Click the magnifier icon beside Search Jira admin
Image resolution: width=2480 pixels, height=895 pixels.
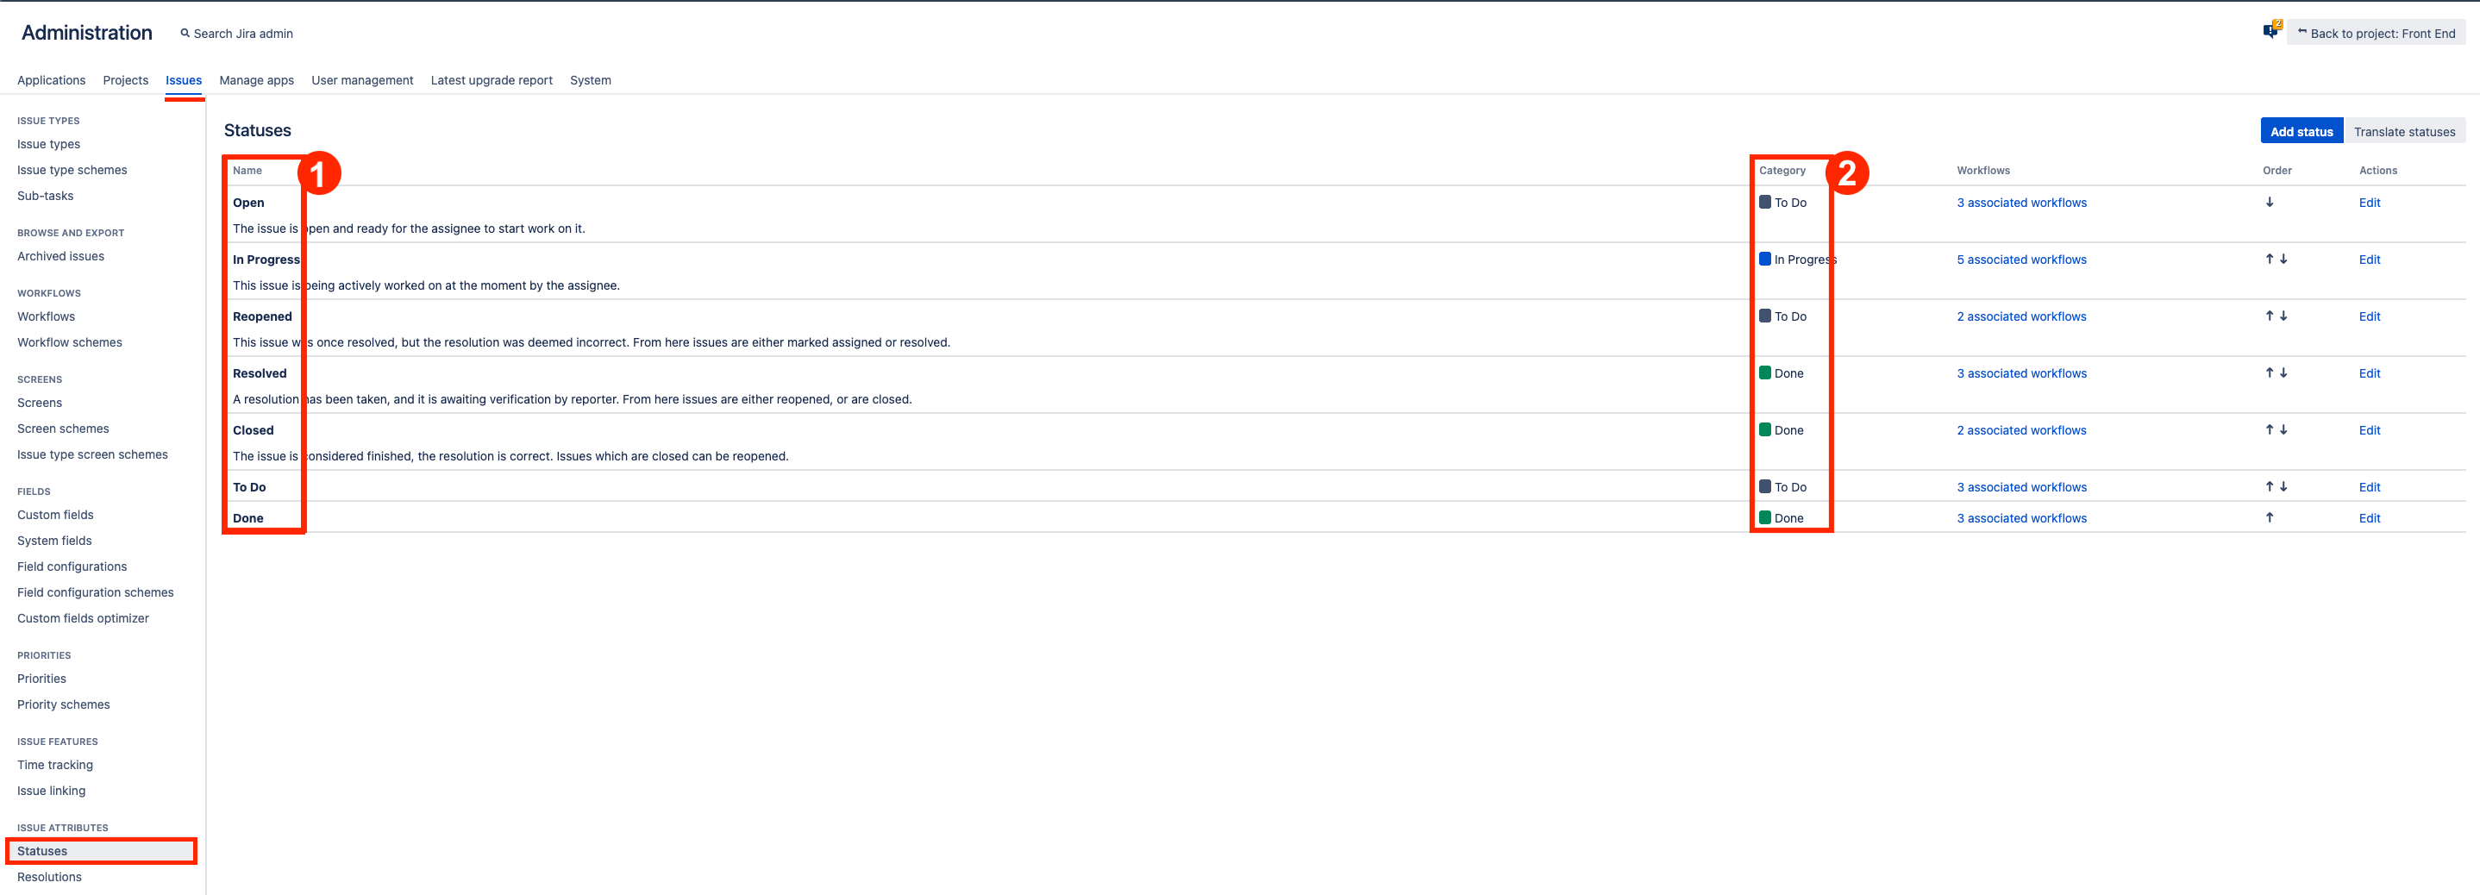click(x=185, y=33)
